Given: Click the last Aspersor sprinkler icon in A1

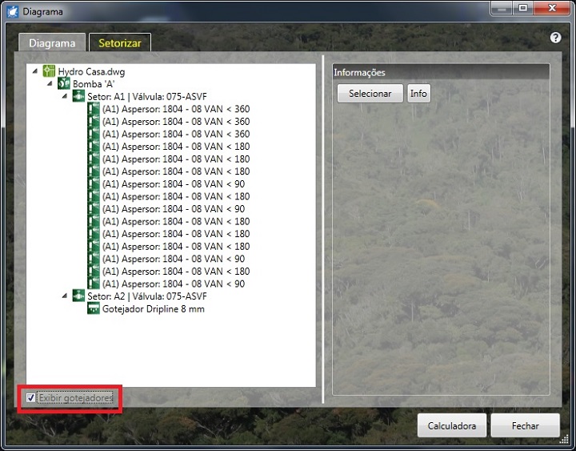Looking at the screenshot, I should coord(94,284).
